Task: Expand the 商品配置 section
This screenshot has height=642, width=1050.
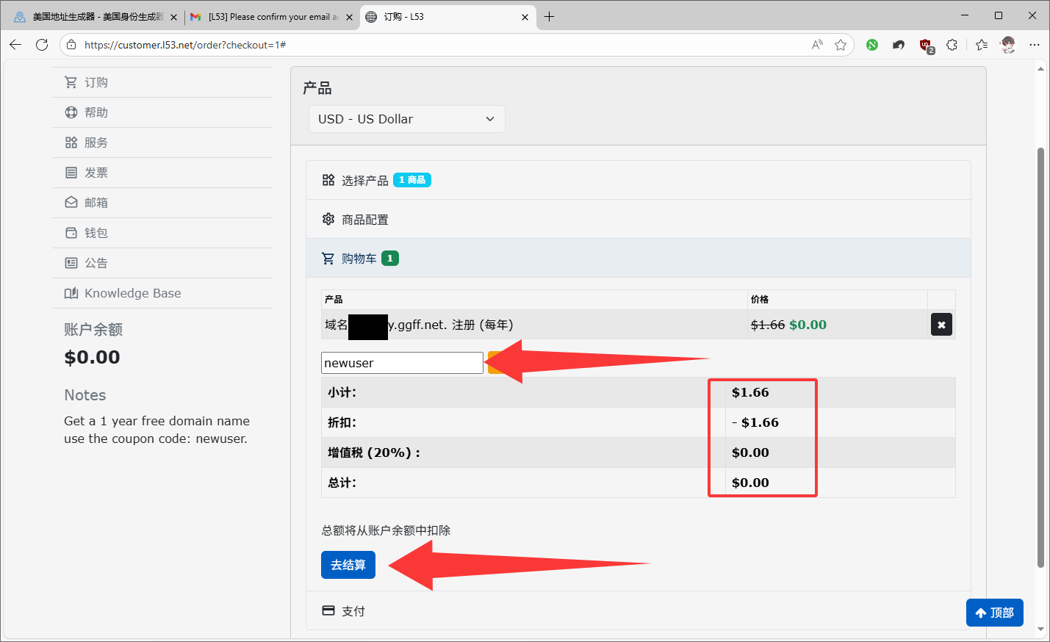Action: pos(364,220)
